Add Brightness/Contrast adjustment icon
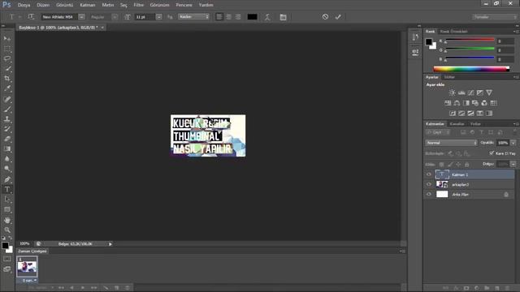Image resolution: width=520 pixels, height=292 pixels. (452, 92)
